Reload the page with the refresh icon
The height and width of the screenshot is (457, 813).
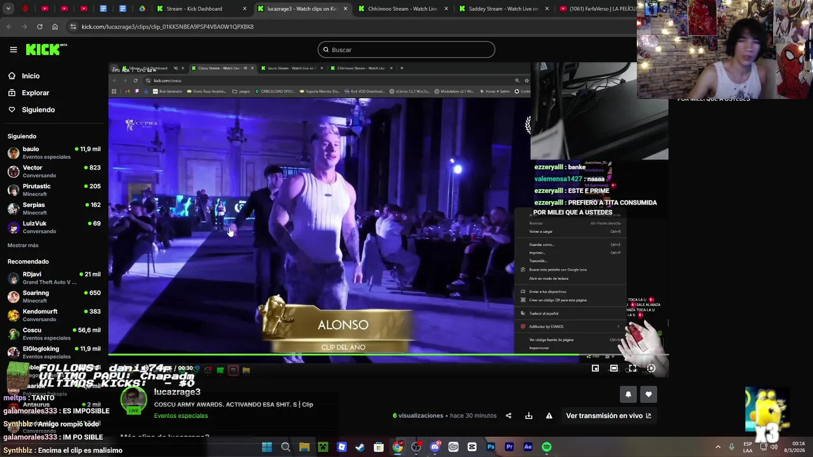(x=39, y=27)
